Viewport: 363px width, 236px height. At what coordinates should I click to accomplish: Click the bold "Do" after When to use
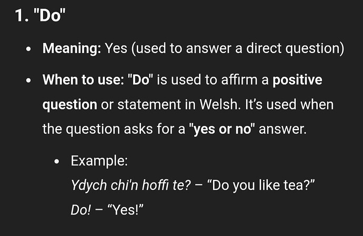(140, 80)
